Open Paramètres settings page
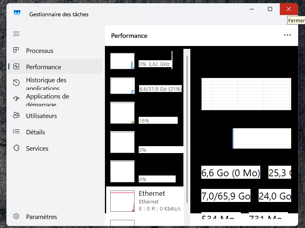Image resolution: width=305 pixels, height=228 pixels. click(41, 217)
